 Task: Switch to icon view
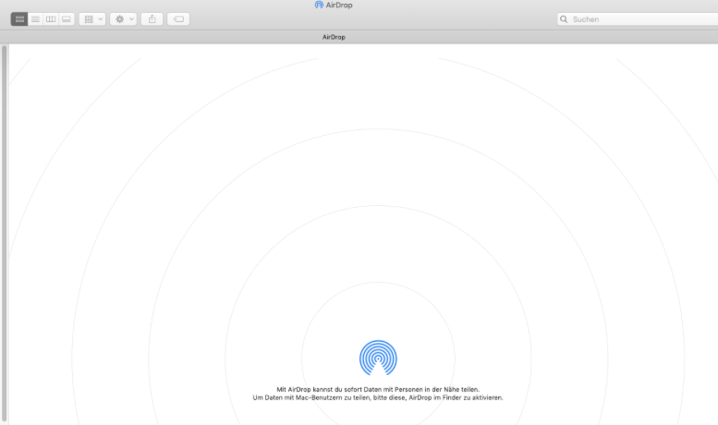coord(19,19)
